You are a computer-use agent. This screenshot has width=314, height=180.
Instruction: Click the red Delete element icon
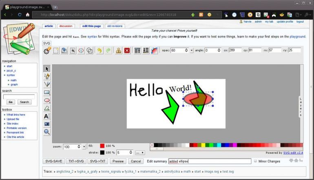point(127,51)
